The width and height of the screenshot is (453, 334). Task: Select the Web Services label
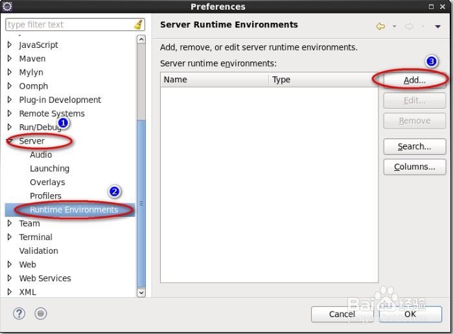(45, 278)
